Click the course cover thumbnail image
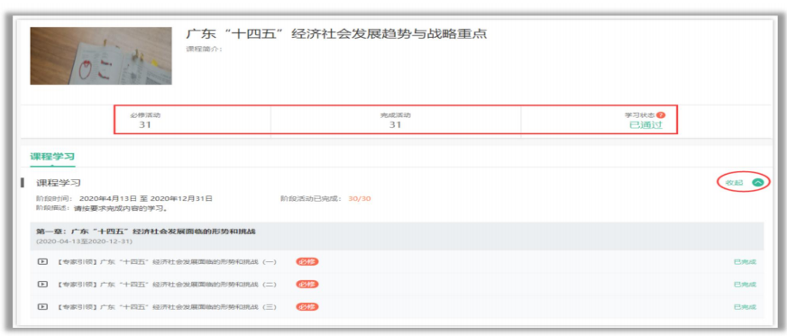Screen dimensions: 787x336 click(101, 56)
